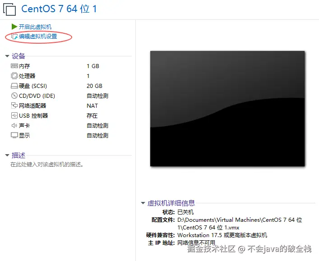Click the processor (处理器) chip icon
The height and width of the screenshot is (261, 319).
coord(14,76)
